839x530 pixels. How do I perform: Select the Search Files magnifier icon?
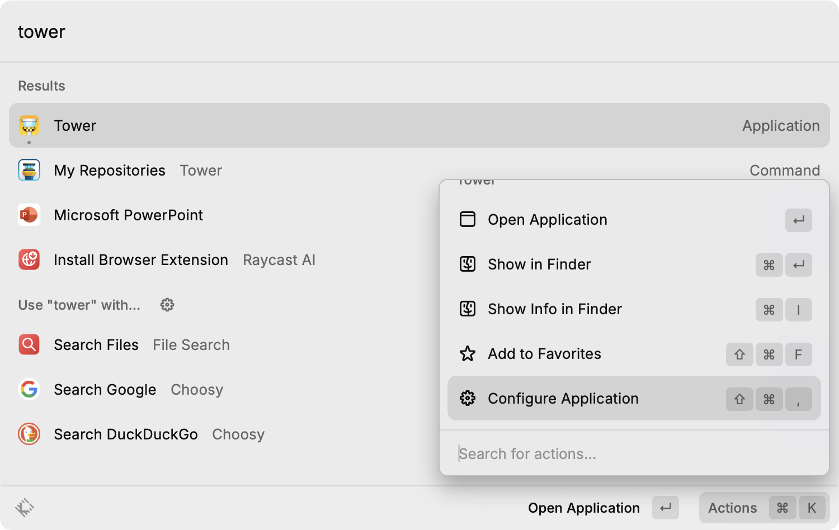(x=29, y=344)
